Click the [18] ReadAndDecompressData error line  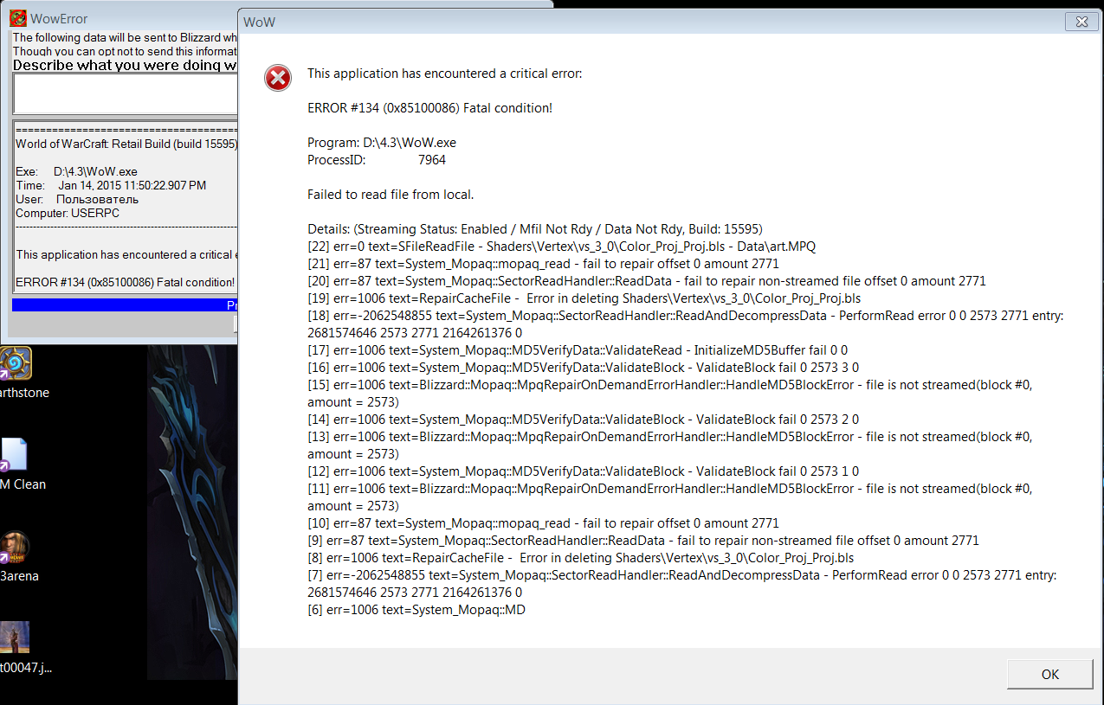tap(686, 324)
